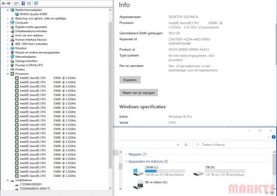Click the 1,81 TB van 1,81 TB beschikbaar text

(225, 175)
